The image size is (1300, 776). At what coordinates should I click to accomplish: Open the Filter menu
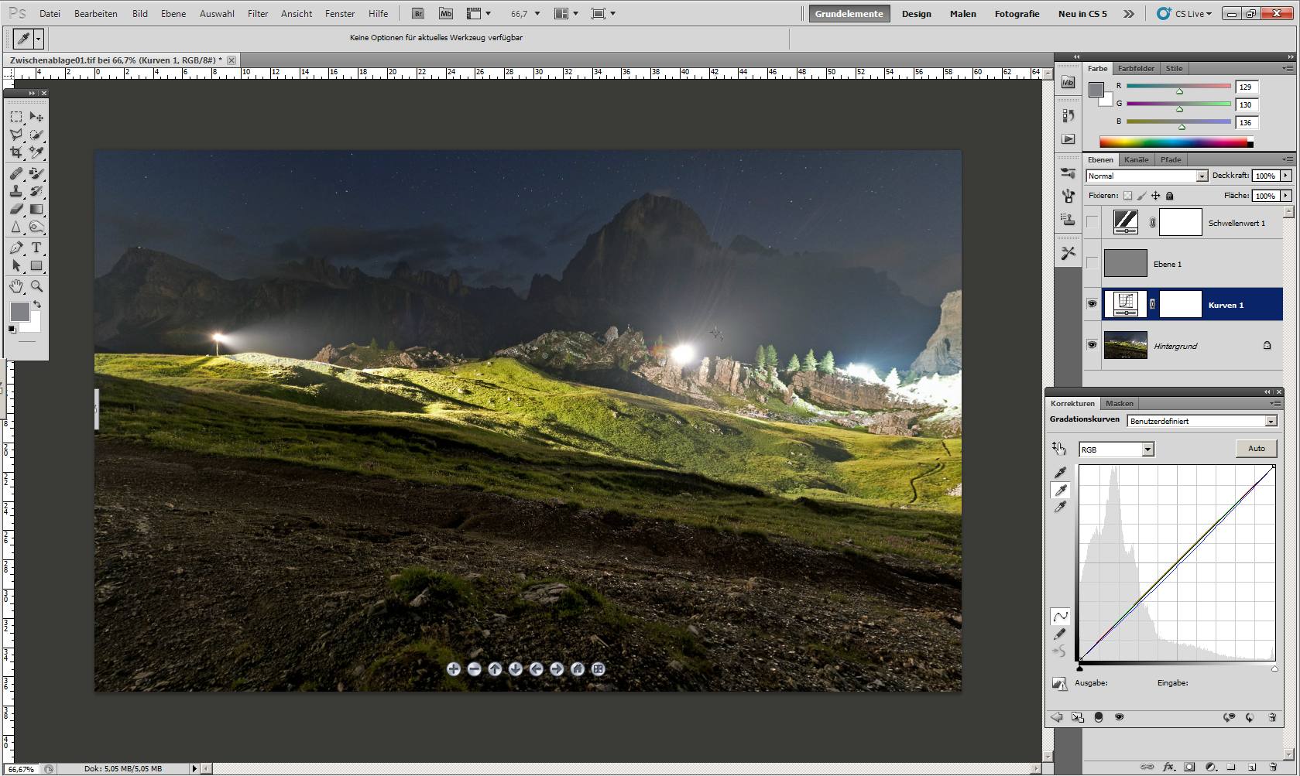point(258,14)
